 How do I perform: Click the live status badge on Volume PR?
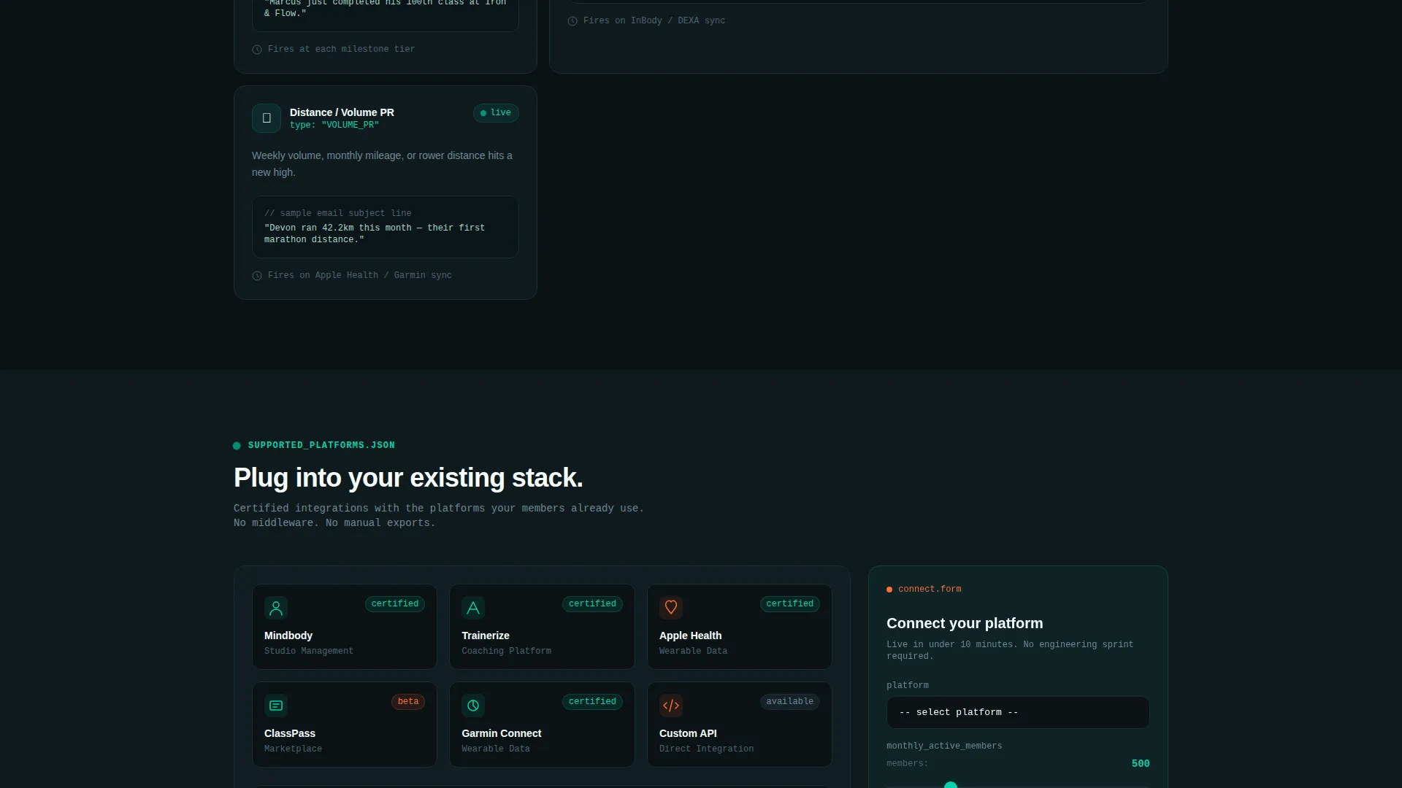click(x=496, y=113)
